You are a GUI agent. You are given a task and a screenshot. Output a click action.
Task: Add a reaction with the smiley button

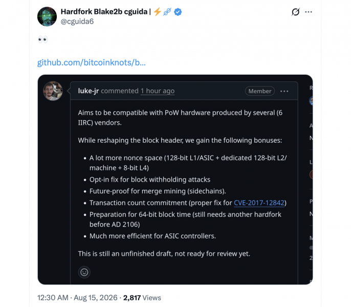[x=84, y=272]
